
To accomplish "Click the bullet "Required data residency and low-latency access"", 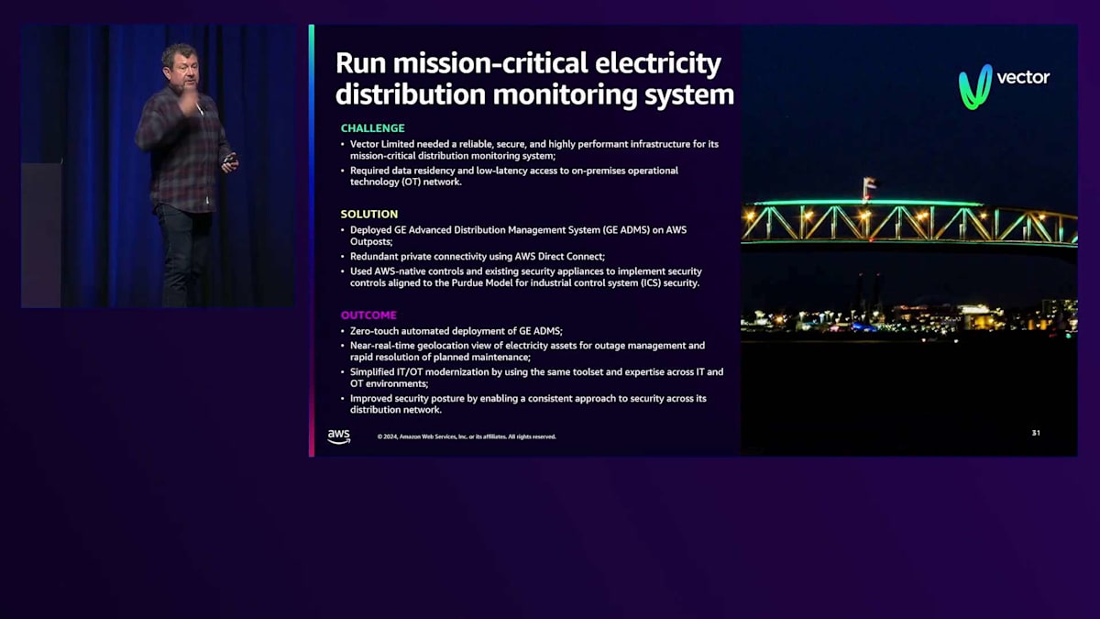I will coord(510,176).
